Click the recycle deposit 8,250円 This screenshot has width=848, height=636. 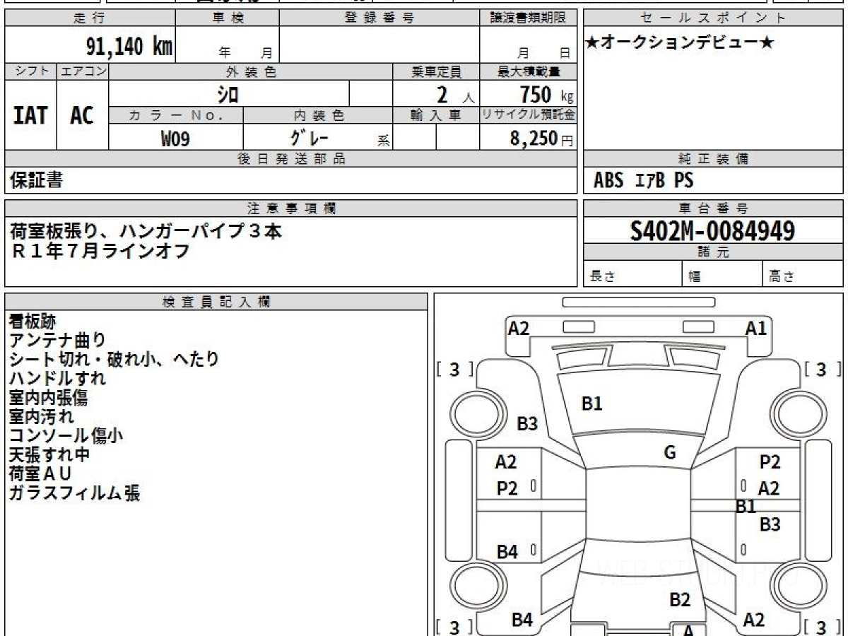point(541,139)
